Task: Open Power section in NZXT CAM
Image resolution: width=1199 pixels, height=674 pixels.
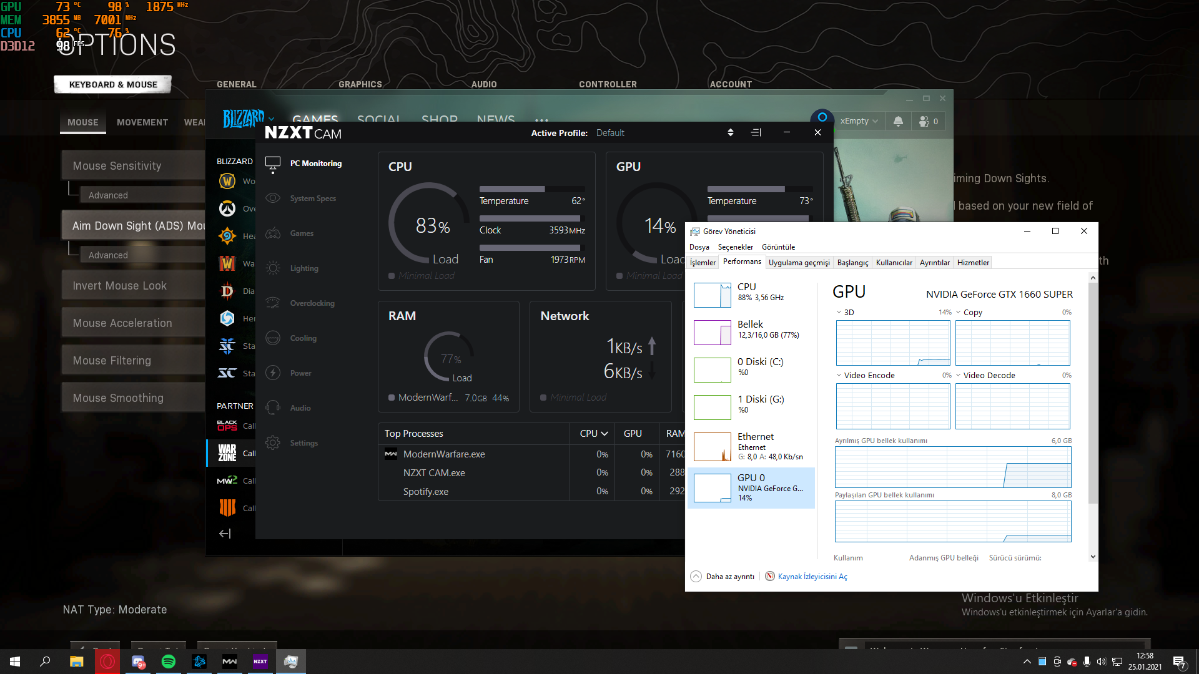Action: pos(289,373)
